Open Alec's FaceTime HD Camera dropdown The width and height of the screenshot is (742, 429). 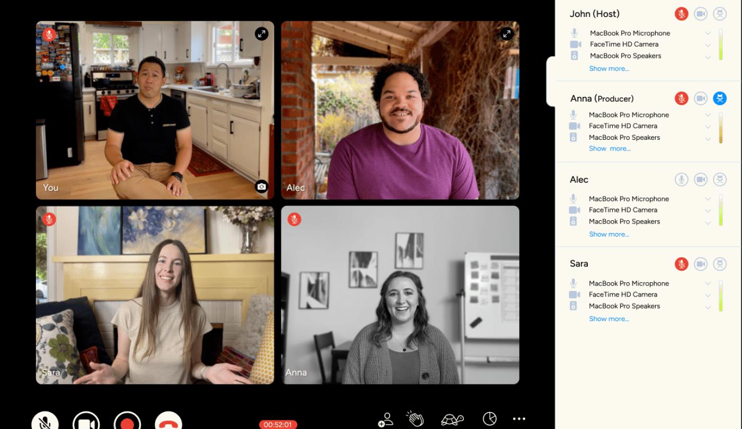[708, 210]
